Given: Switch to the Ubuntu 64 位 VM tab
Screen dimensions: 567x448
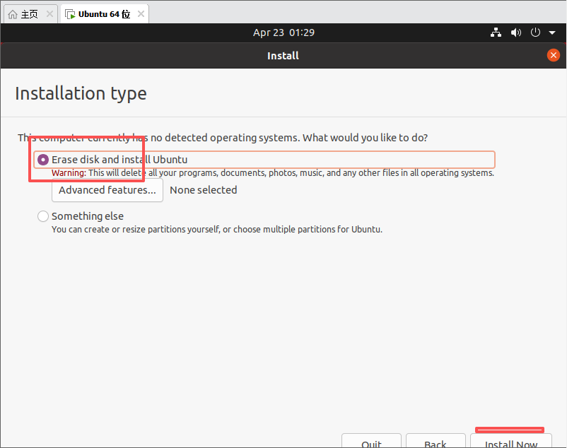Looking at the screenshot, I should 104,14.
